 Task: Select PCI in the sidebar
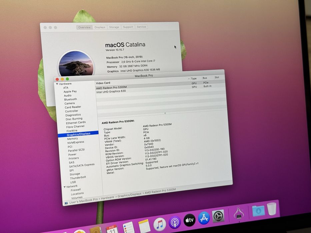coord(70,146)
